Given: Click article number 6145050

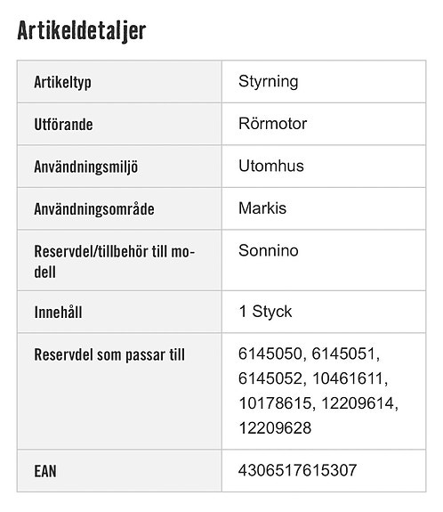Looking at the screenshot, I should pos(270,354).
